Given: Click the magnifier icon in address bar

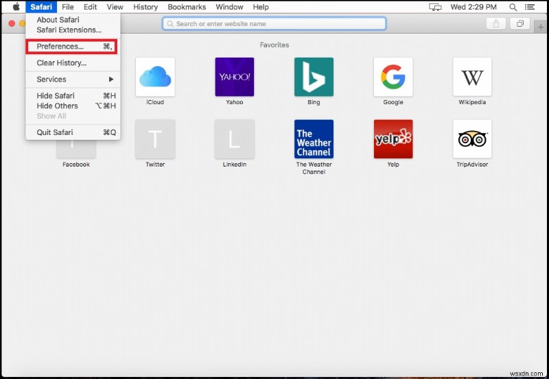Looking at the screenshot, I should pyautogui.click(x=170, y=24).
